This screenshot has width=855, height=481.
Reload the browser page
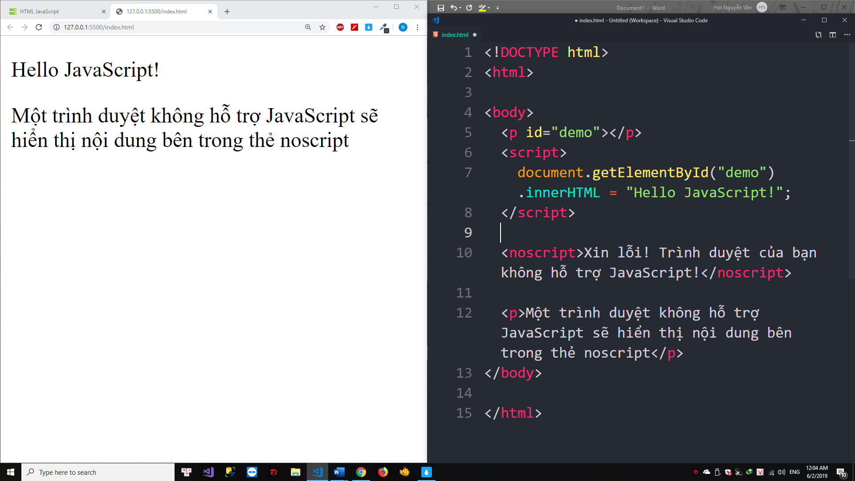[x=39, y=27]
